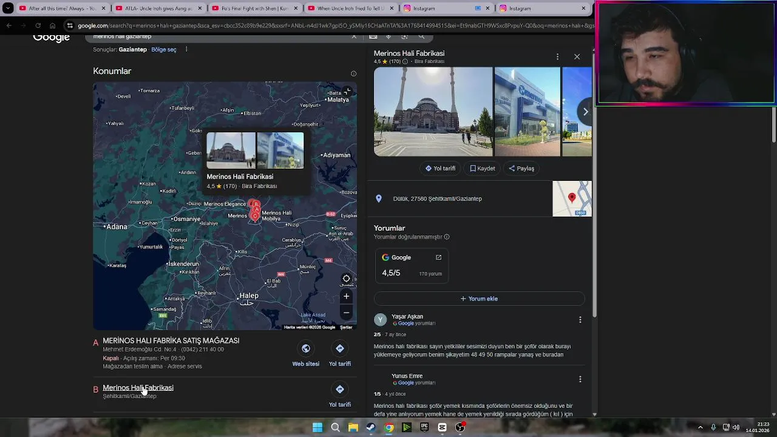View the blue Merinos building photo

point(527,112)
